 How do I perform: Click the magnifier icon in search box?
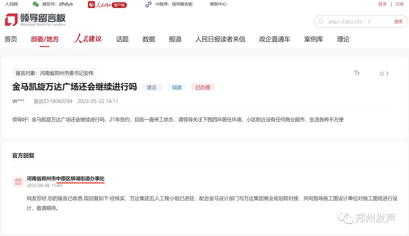(321, 22)
